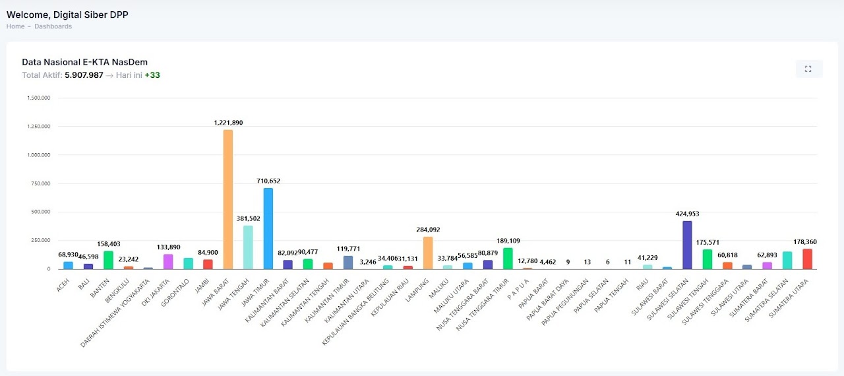This screenshot has height=376, width=844.
Task: Select the blue ACEH bar
Action: (x=68, y=265)
